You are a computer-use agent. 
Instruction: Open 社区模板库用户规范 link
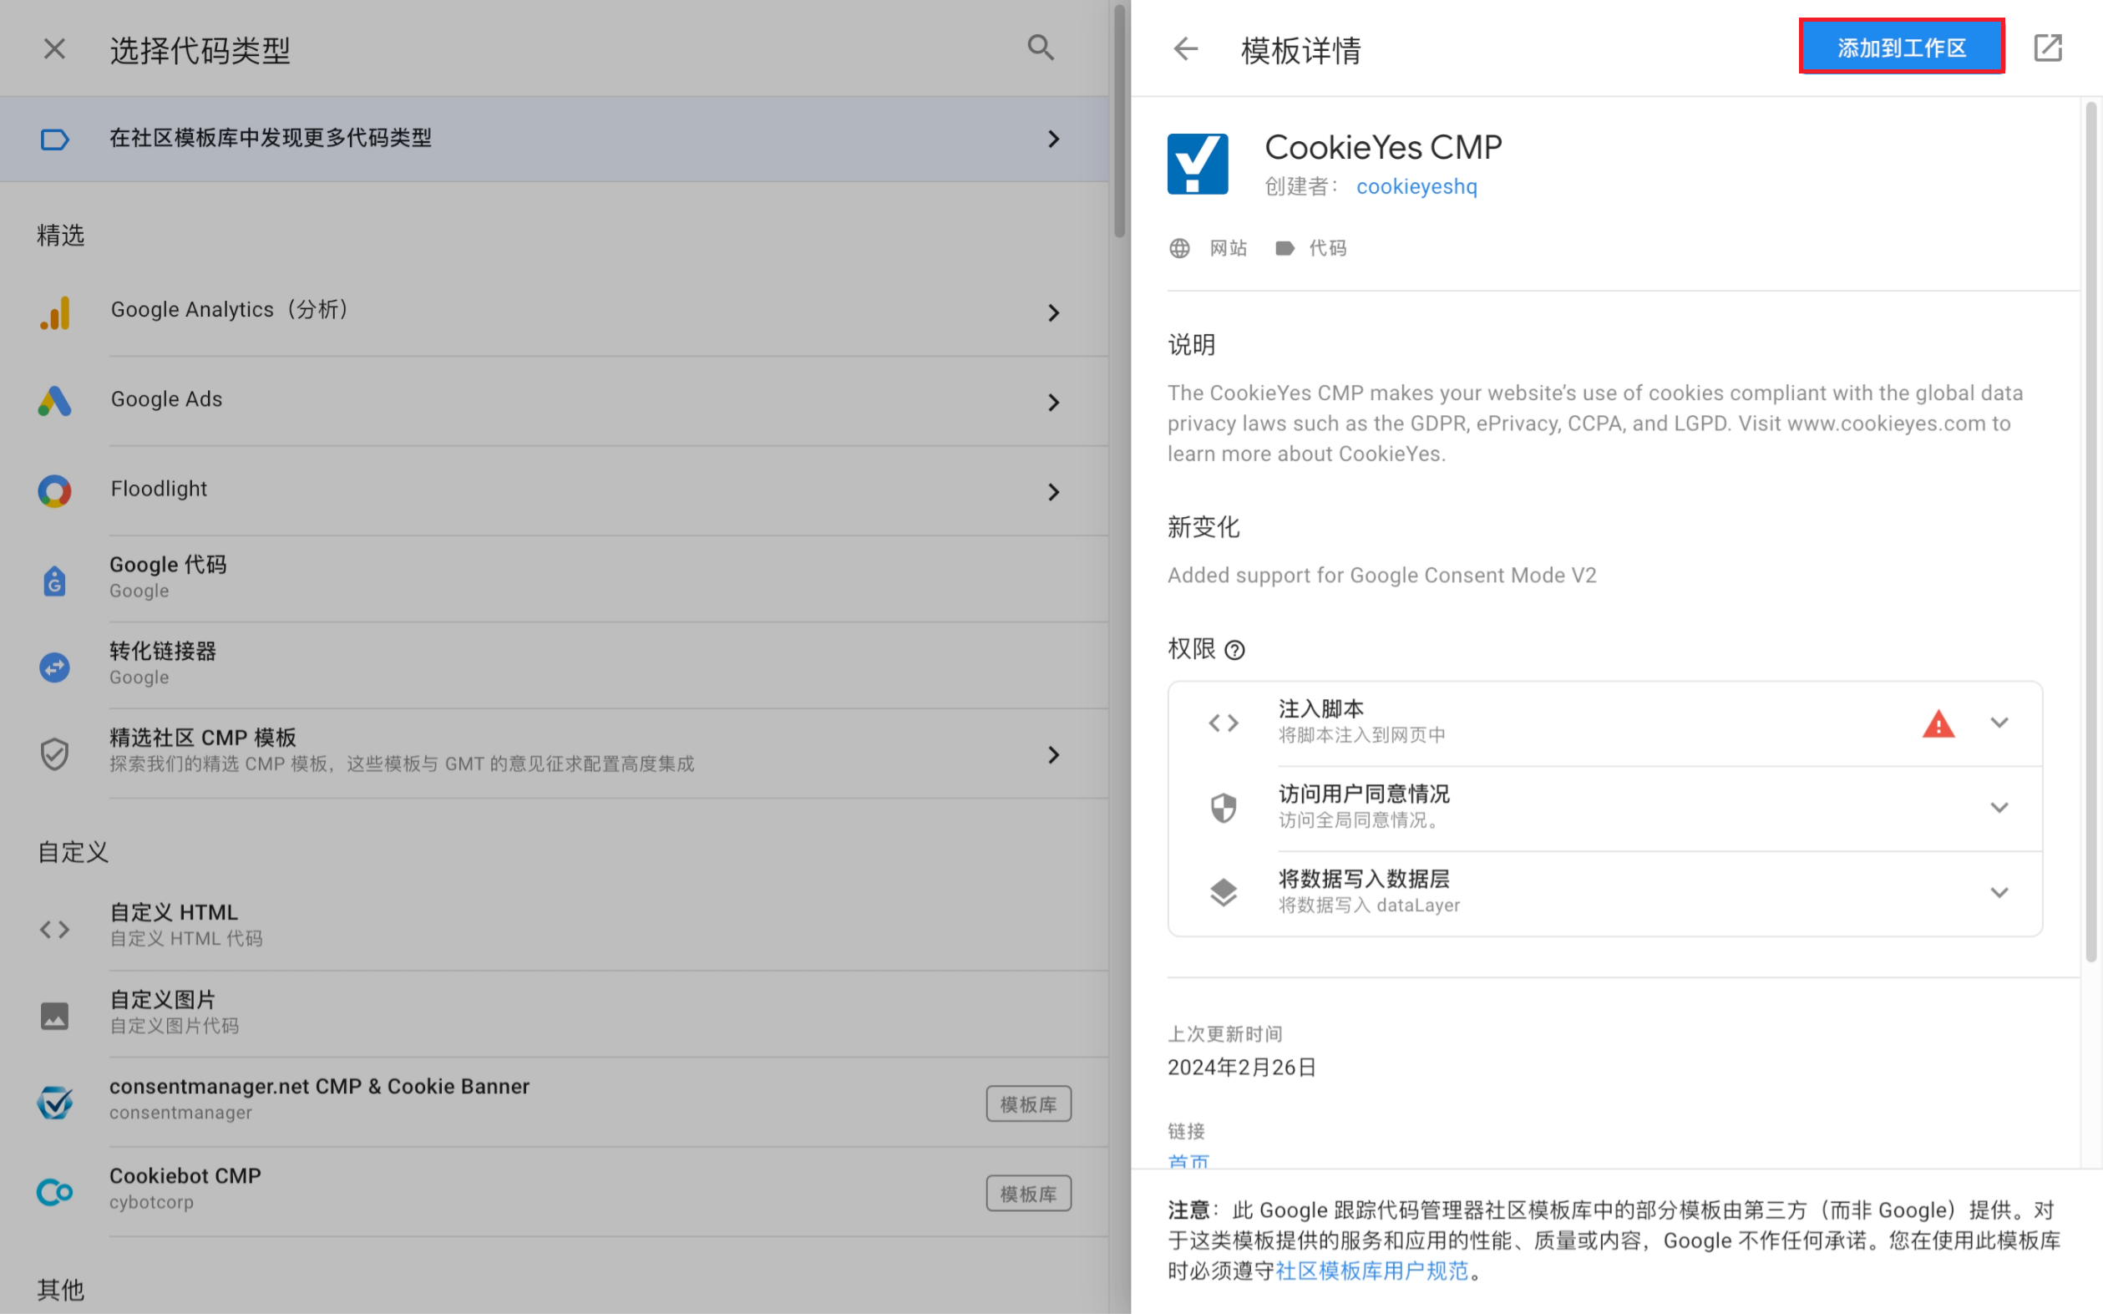click(1371, 1271)
